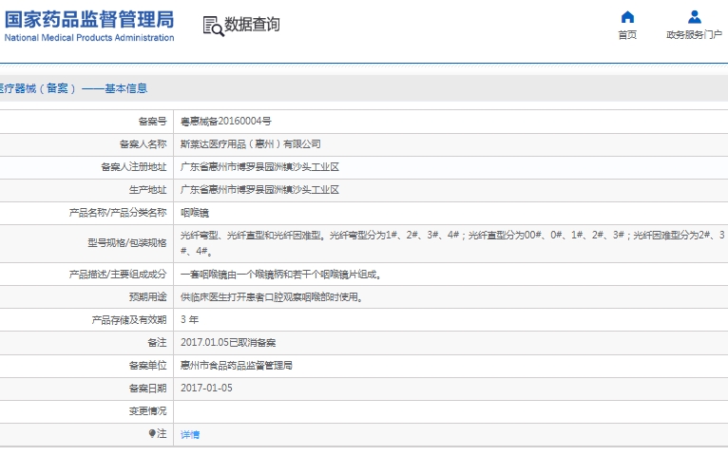Open the 政务服务门户 person icon
The height and width of the screenshot is (456, 728).
pos(694,17)
